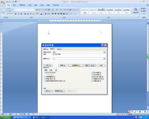Open the 格式 format dropdown button

point(49,91)
